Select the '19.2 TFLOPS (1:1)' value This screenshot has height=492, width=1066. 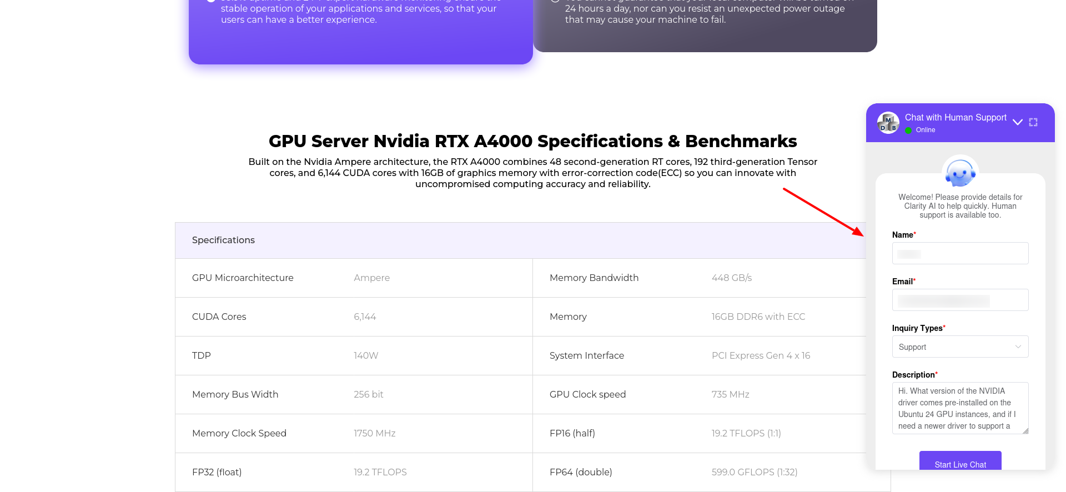(x=746, y=433)
